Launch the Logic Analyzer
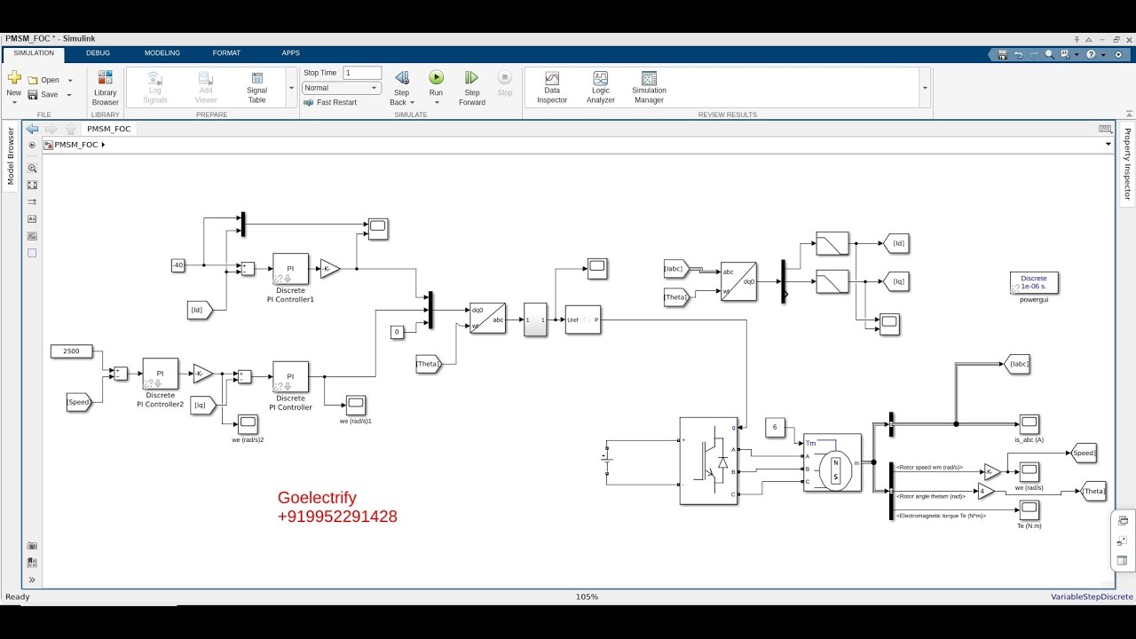 pos(601,87)
